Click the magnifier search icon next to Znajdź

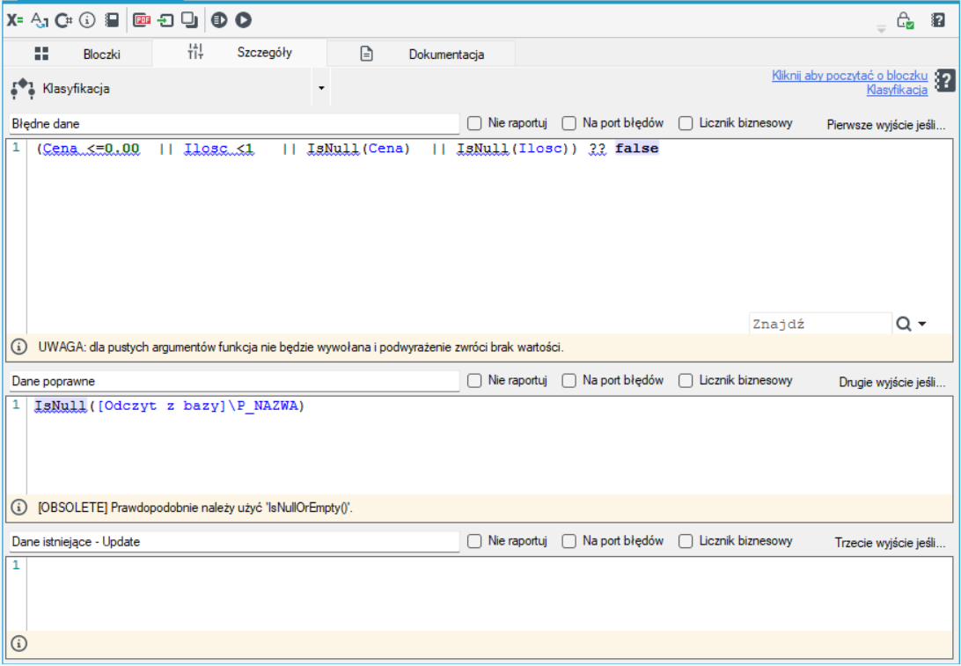(x=904, y=324)
